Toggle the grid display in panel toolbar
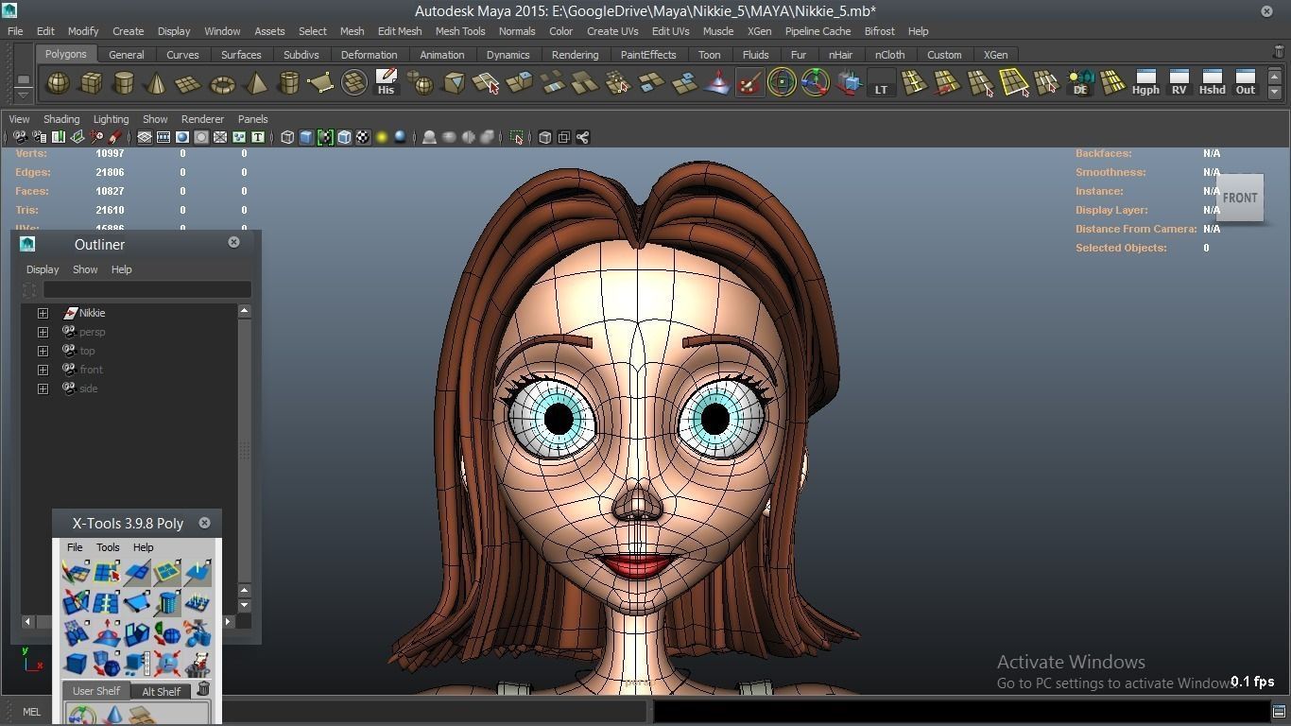The image size is (1291, 726). 145,137
